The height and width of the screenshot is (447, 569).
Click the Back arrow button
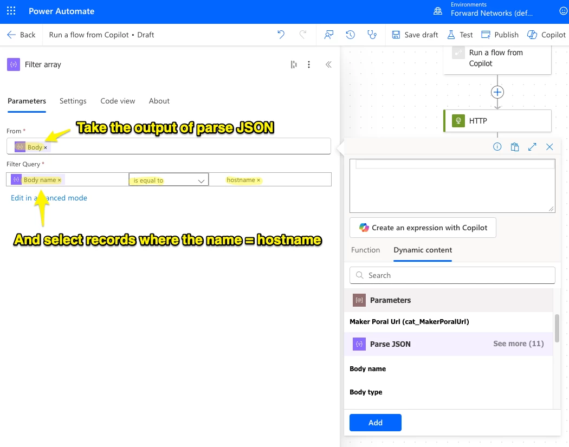pyautogui.click(x=21, y=35)
